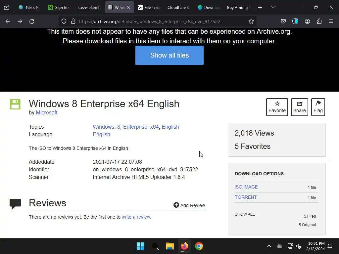Viewport: 339px width, 254px height.
Task: Close the current archive.org tab
Action: (128, 7)
